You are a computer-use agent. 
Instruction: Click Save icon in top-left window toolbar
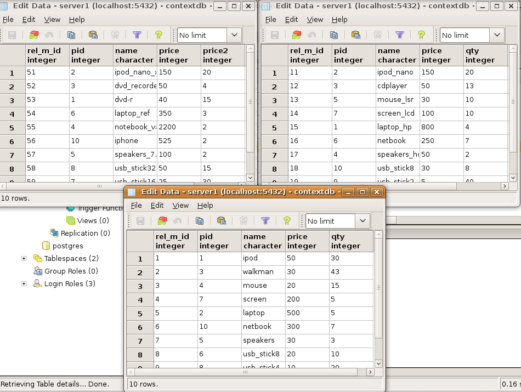(x=12, y=35)
